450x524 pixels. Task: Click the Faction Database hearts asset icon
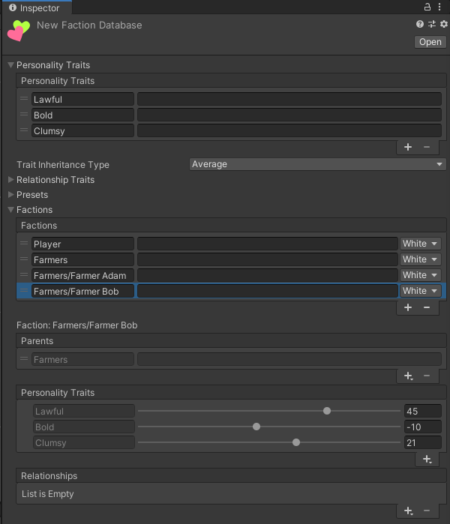tap(19, 31)
